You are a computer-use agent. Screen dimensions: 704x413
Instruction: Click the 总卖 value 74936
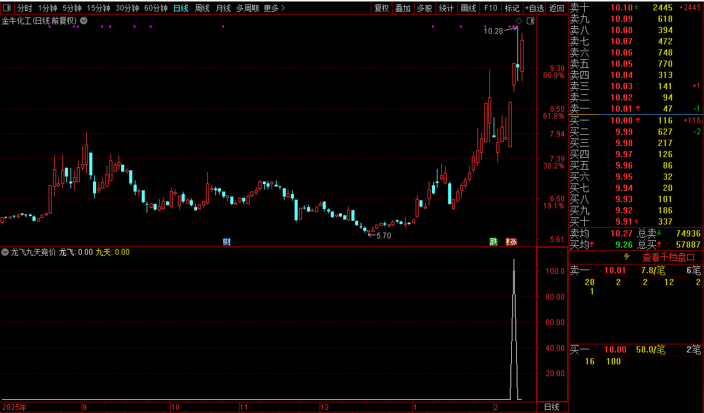[x=688, y=233]
